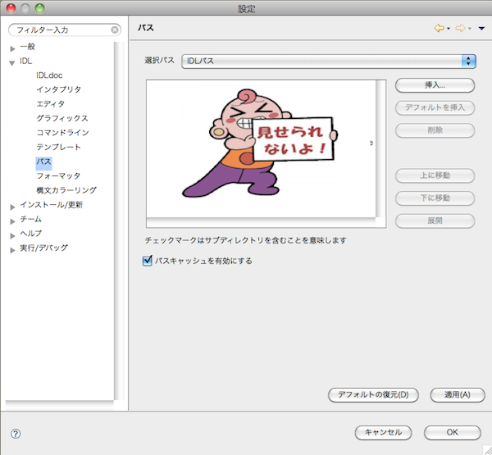Open the エディタ preferences page
Image resolution: width=492 pixels, height=455 pixels.
pyautogui.click(x=51, y=104)
